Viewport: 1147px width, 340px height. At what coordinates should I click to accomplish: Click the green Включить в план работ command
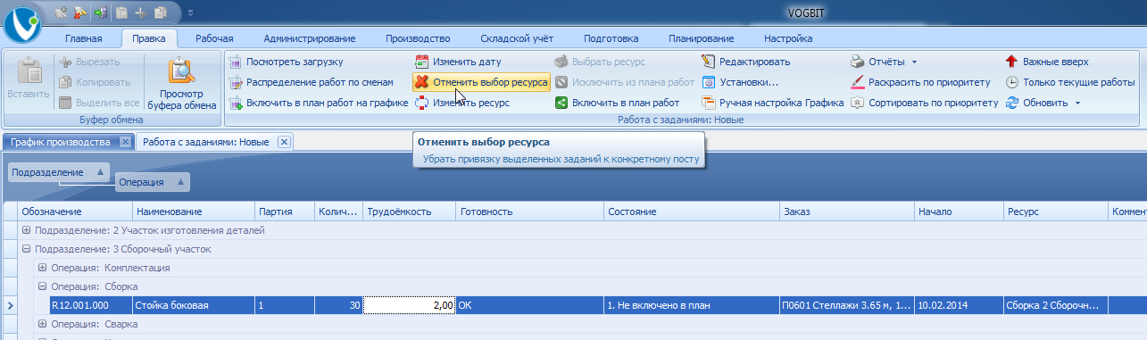coord(617,103)
